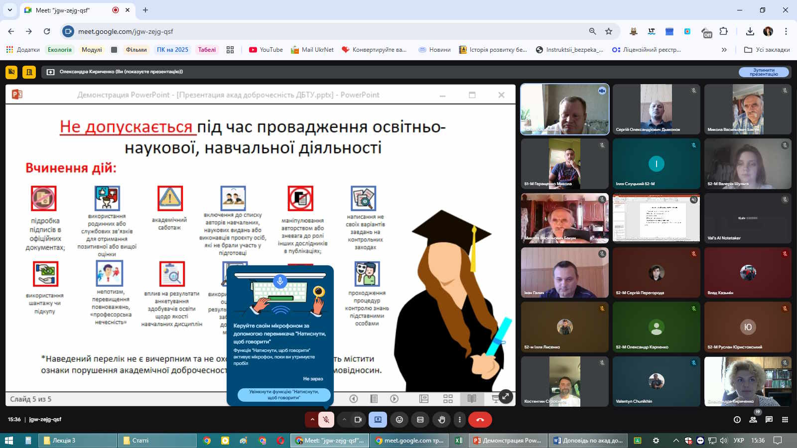Raise hand in the meeting
This screenshot has height=448, width=797.
pyautogui.click(x=441, y=420)
